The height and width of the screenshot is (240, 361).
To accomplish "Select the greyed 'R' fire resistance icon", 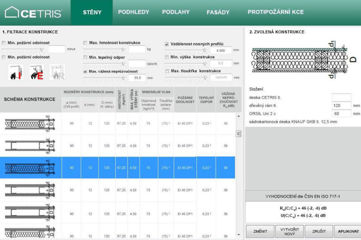I will tap(57, 72).
